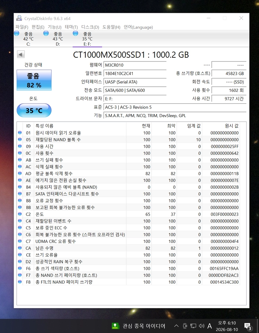This screenshot has width=259, height=333.
Task: Click raw value 003F00000023
Action: coord(224,214)
